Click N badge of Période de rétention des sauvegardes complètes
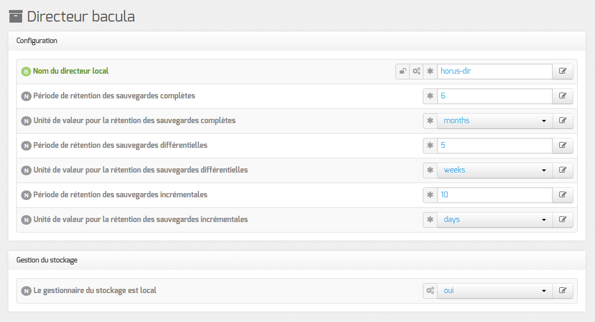The height and width of the screenshot is (322, 595). coord(26,96)
